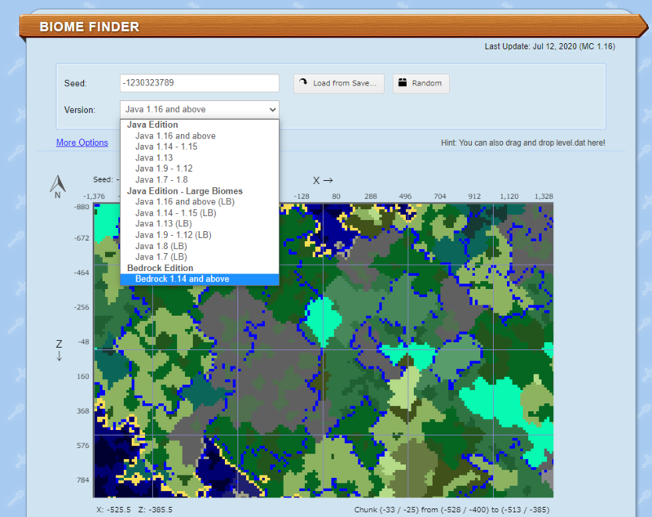The image size is (652, 517).
Task: Click the X axis direction label
Action: pos(323,180)
